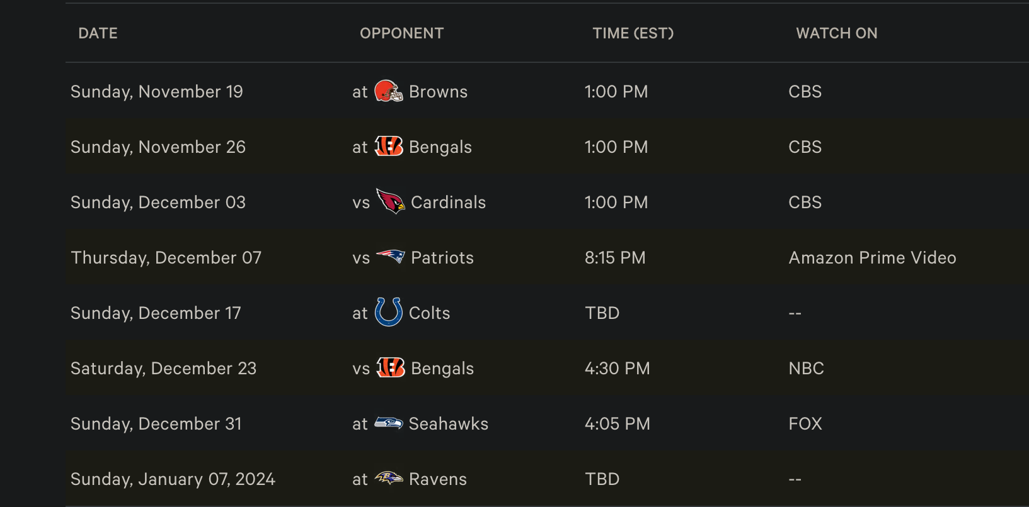Click the Bengals logo on November 26

click(x=388, y=147)
